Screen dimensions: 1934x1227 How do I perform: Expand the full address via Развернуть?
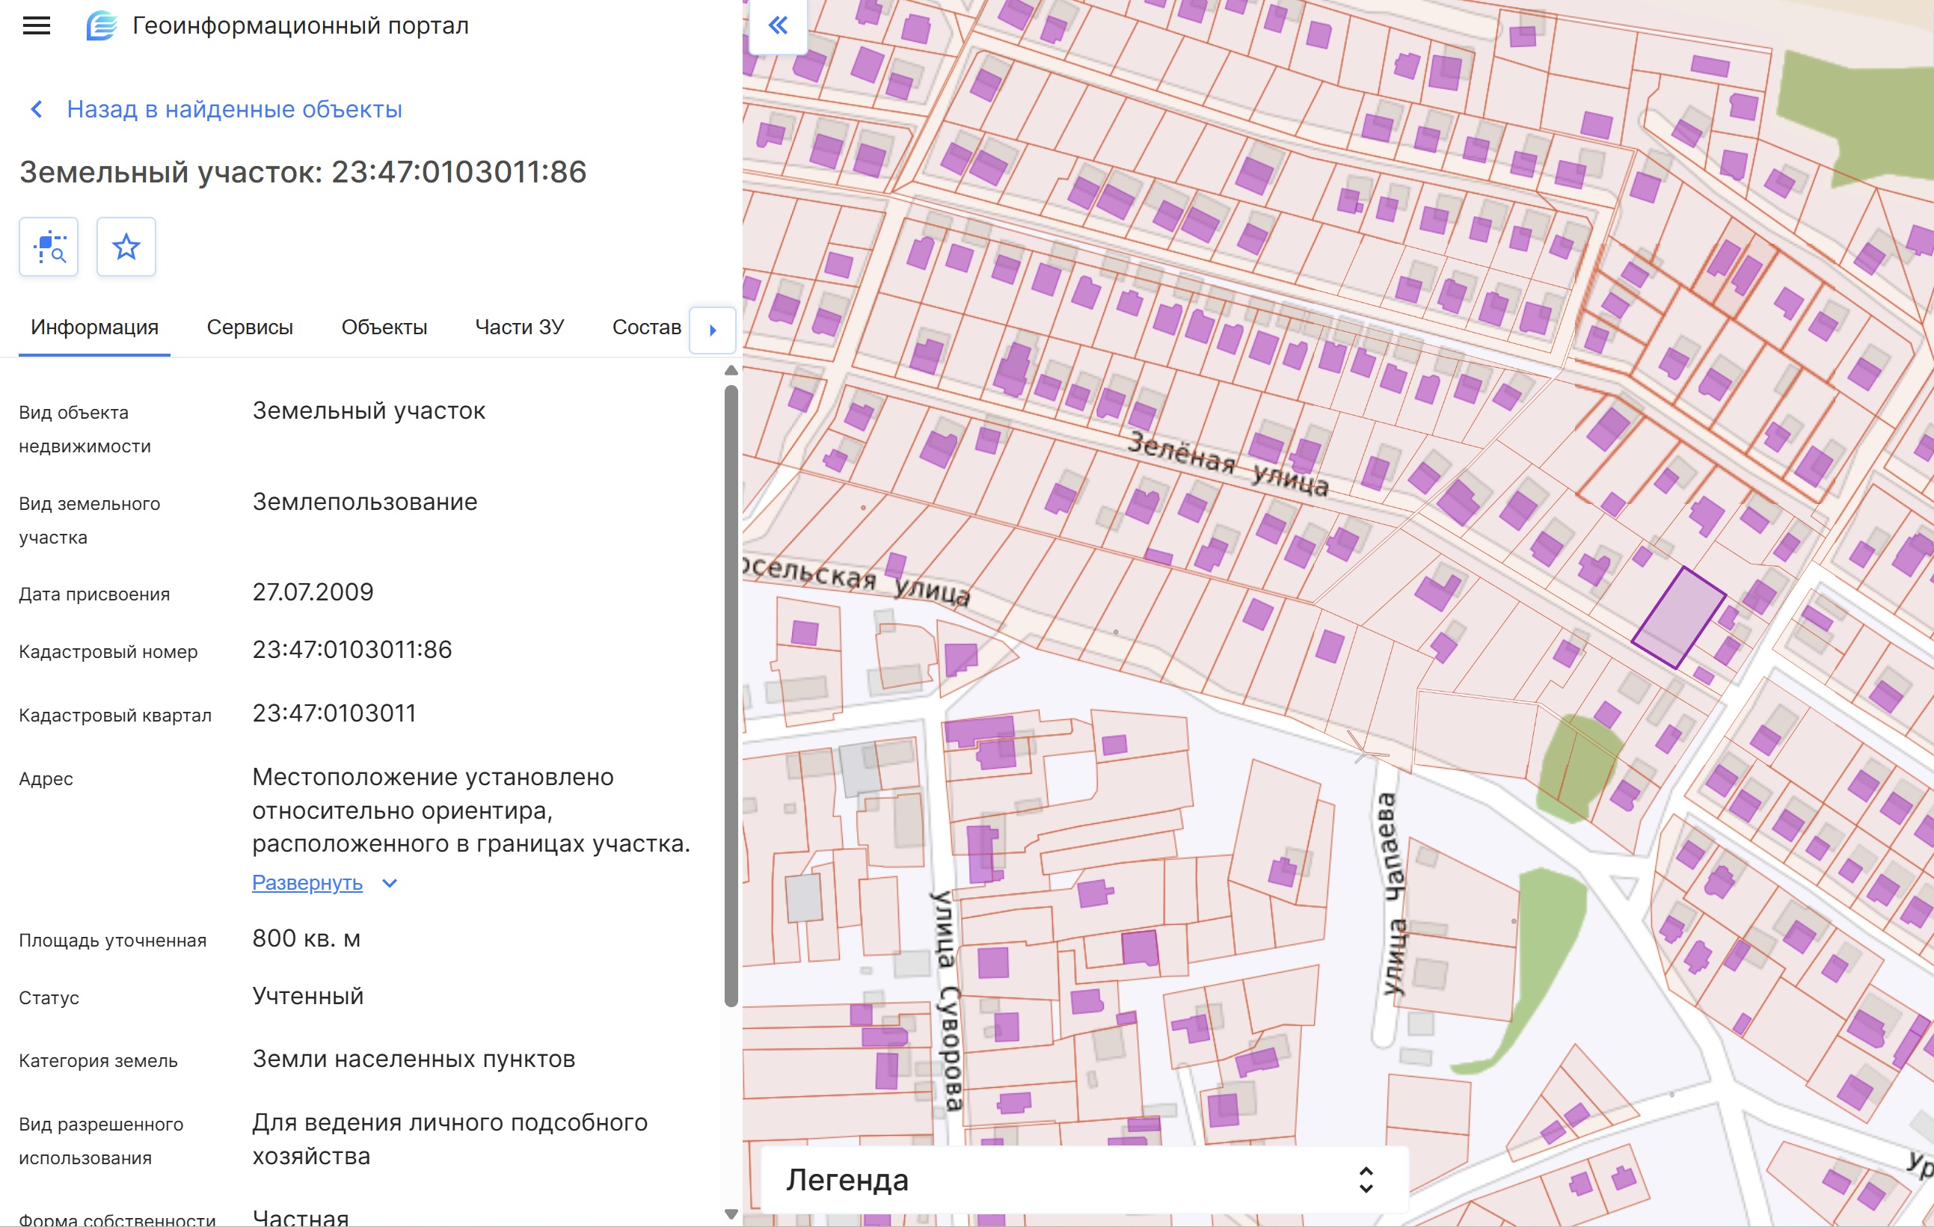click(x=307, y=883)
